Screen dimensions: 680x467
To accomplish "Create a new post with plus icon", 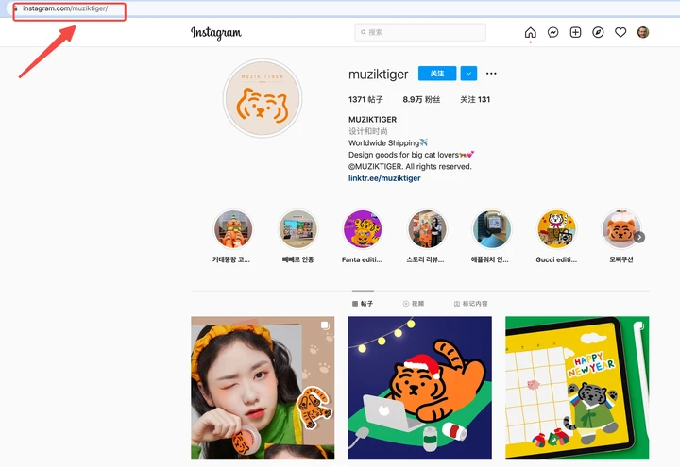I will (x=575, y=32).
